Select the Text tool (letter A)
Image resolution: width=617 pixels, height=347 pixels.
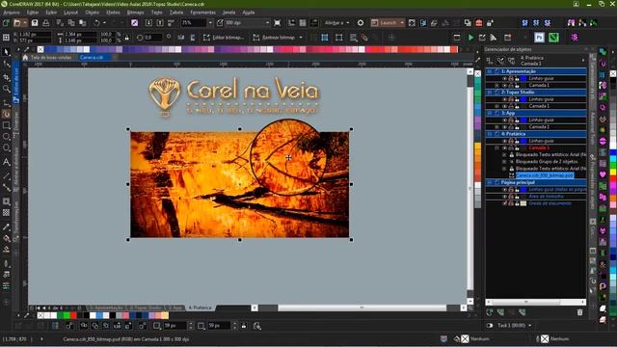pyautogui.click(x=6, y=162)
